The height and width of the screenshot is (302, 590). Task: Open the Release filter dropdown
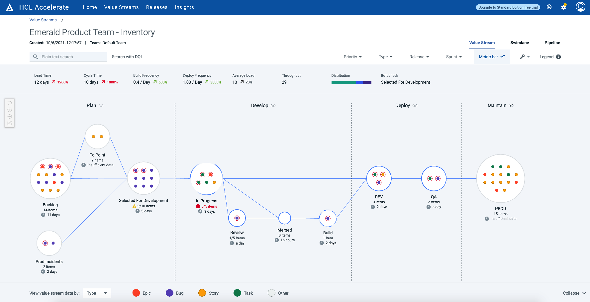[419, 57]
